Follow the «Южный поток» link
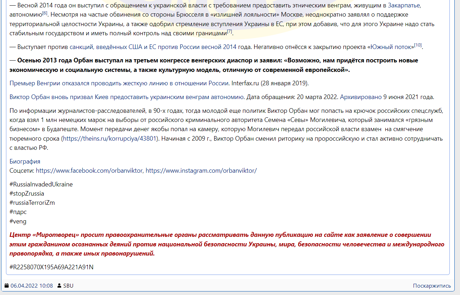The height and width of the screenshot is (295, 460). click(x=391, y=47)
